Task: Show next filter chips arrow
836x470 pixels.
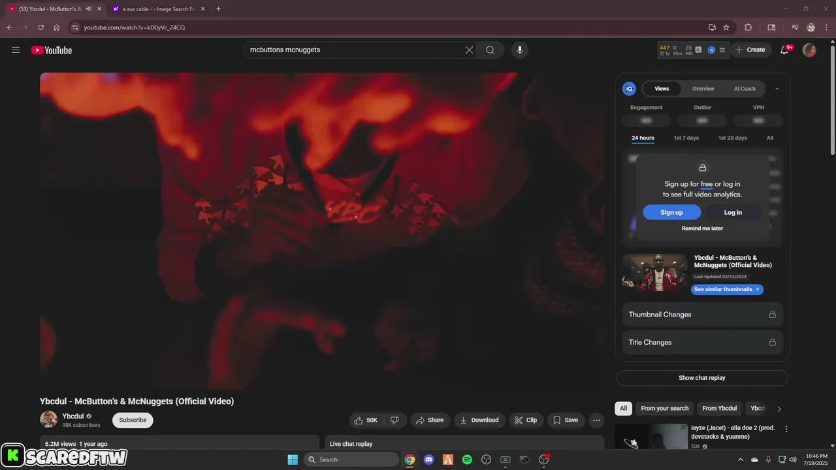Action: (x=779, y=409)
